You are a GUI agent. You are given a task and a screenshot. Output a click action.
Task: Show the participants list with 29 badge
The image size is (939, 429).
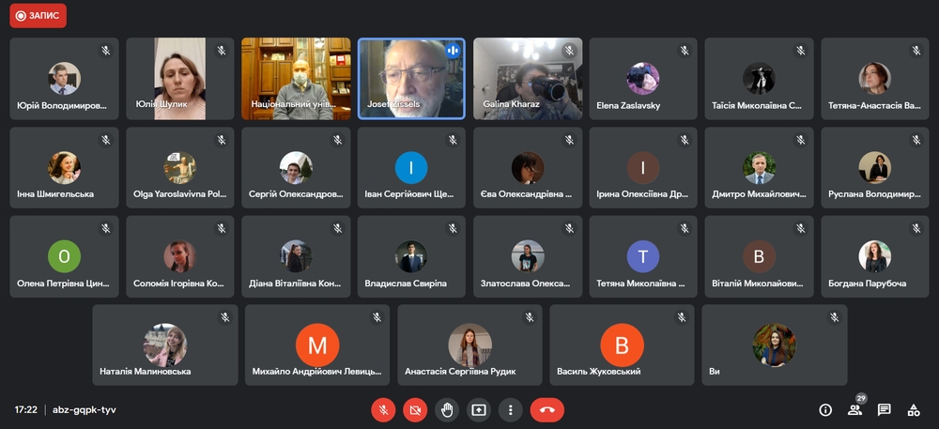pos(854,409)
